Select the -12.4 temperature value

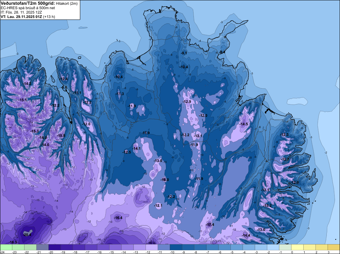(x=64, y=79)
